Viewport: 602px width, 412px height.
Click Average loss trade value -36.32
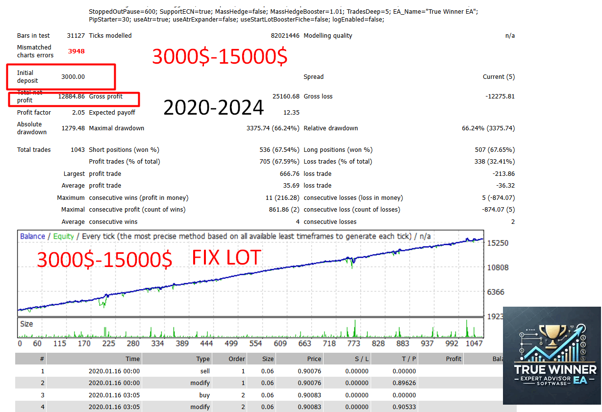[x=505, y=186]
